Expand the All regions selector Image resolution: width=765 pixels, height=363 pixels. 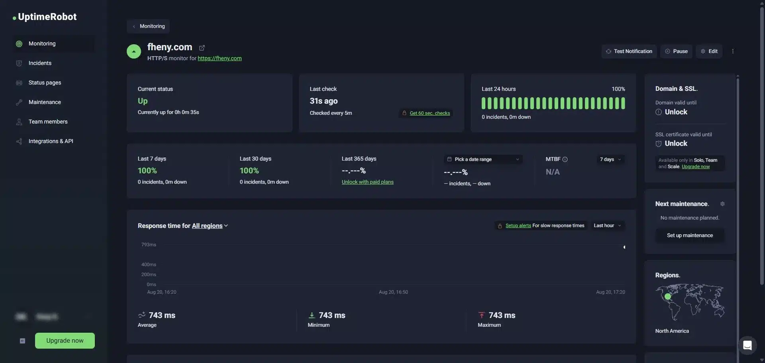(x=210, y=226)
